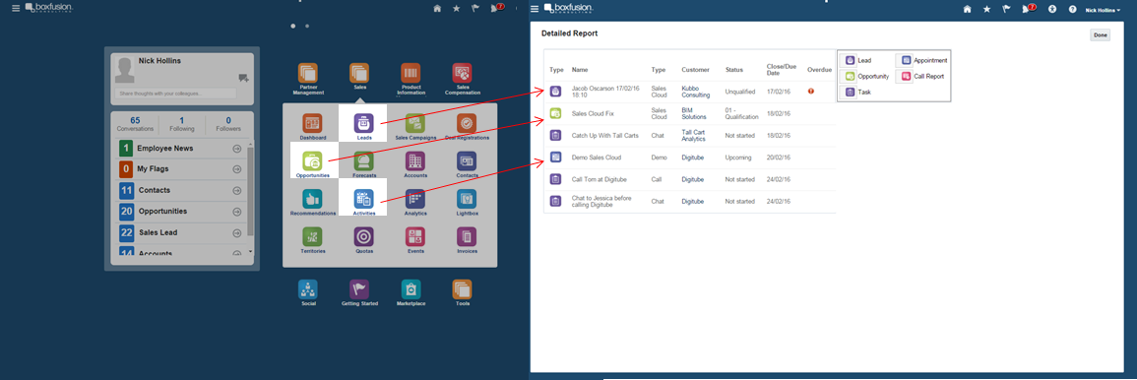Viewport: 1137px width, 380px height.
Task: Open the Sales Lead arrow
Action: 236,232
